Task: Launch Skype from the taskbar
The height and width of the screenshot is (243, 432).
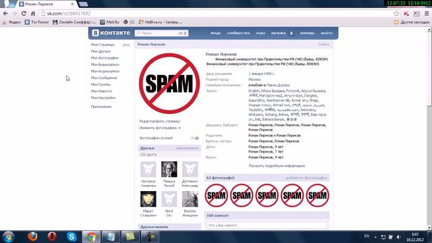Action: 72,237
